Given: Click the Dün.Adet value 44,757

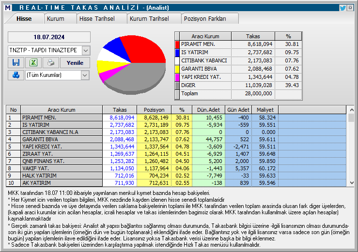Looking at the screenshot, I should (x=214, y=140).
